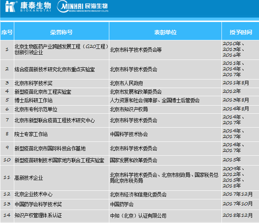Image resolution: width=259 pixels, height=223 pixels.
Task: Select the 授予时间 column header
Action: 240,32
